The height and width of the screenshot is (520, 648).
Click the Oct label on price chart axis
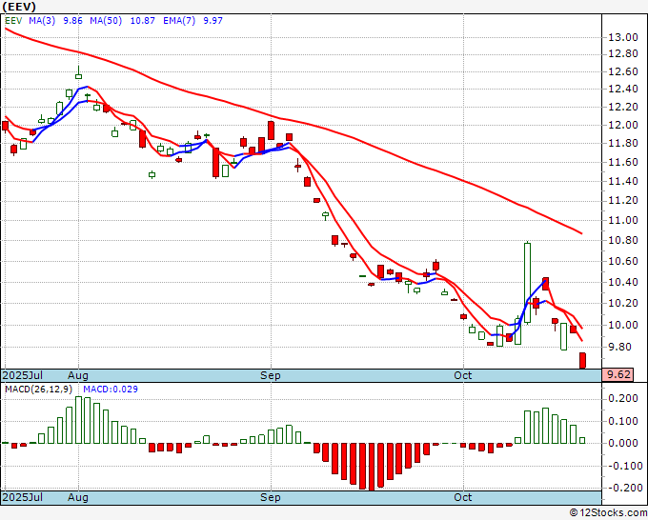pos(463,375)
